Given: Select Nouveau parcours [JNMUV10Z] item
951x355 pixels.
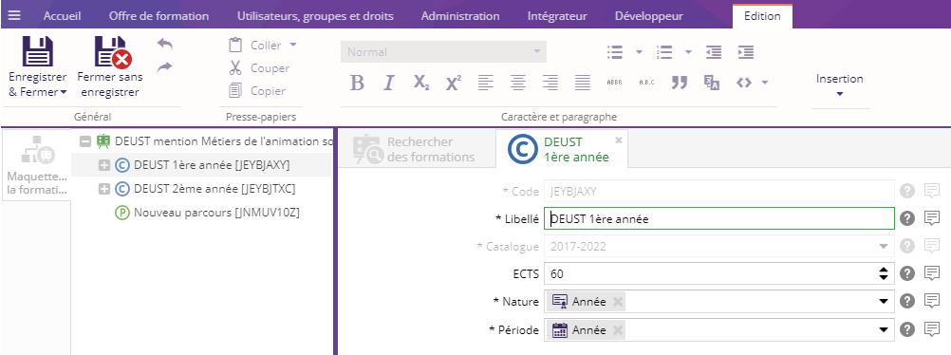Looking at the screenshot, I should [x=216, y=213].
